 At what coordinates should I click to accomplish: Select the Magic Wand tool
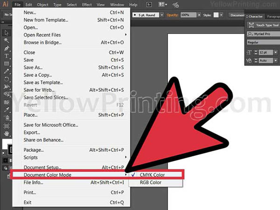coord(7,40)
